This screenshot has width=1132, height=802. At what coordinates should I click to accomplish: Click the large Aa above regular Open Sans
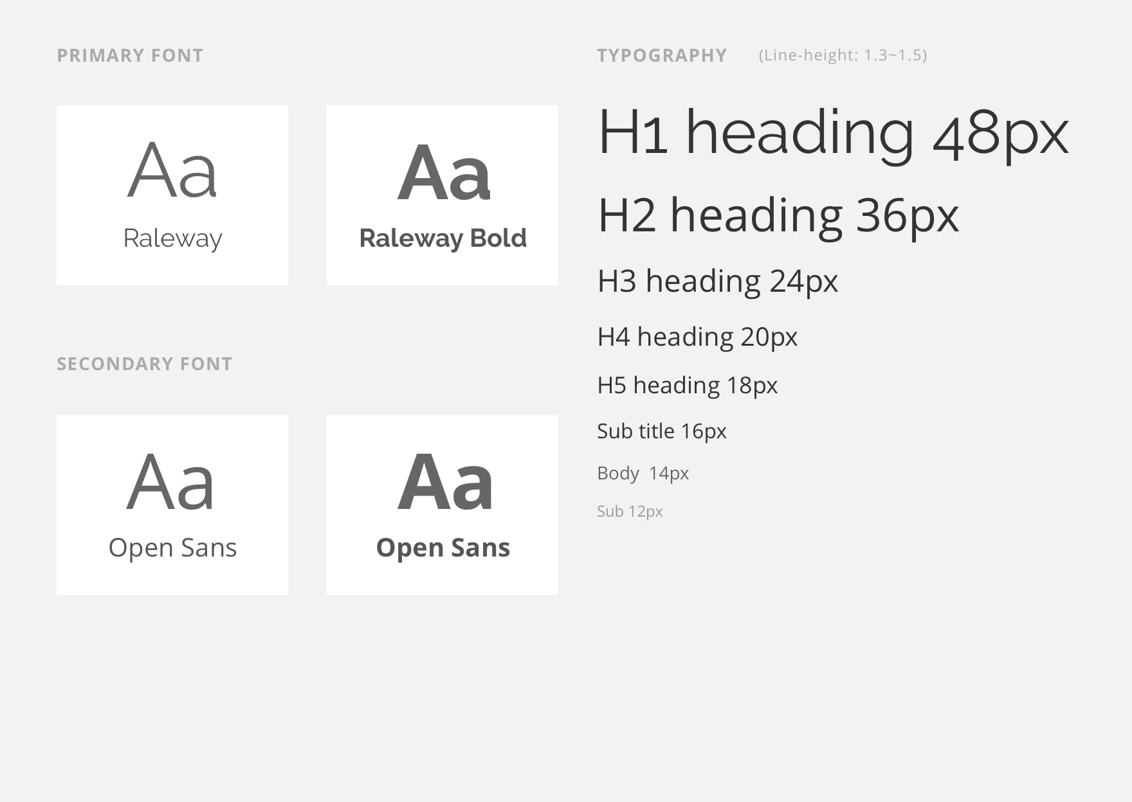pos(170,482)
